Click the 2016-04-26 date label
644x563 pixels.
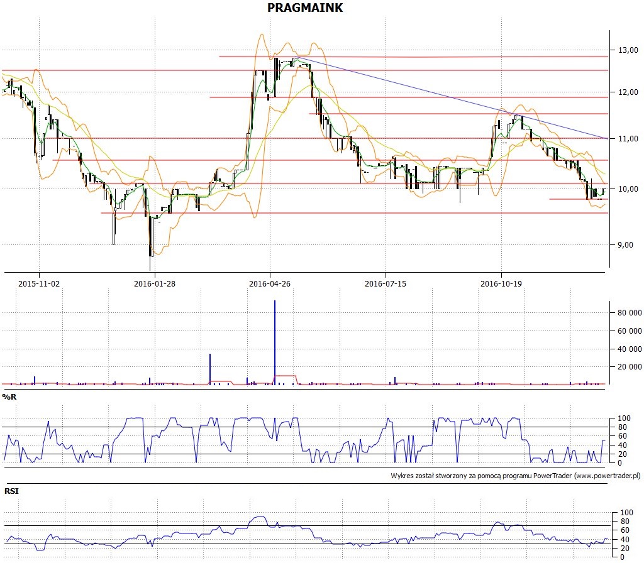(269, 283)
